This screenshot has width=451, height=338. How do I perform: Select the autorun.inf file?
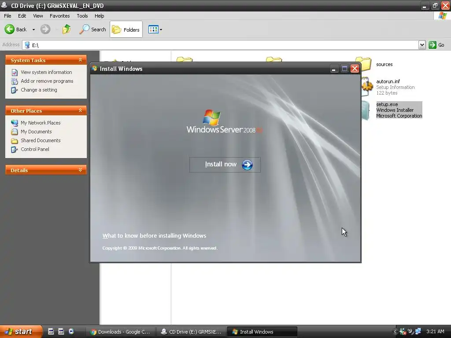(x=388, y=81)
